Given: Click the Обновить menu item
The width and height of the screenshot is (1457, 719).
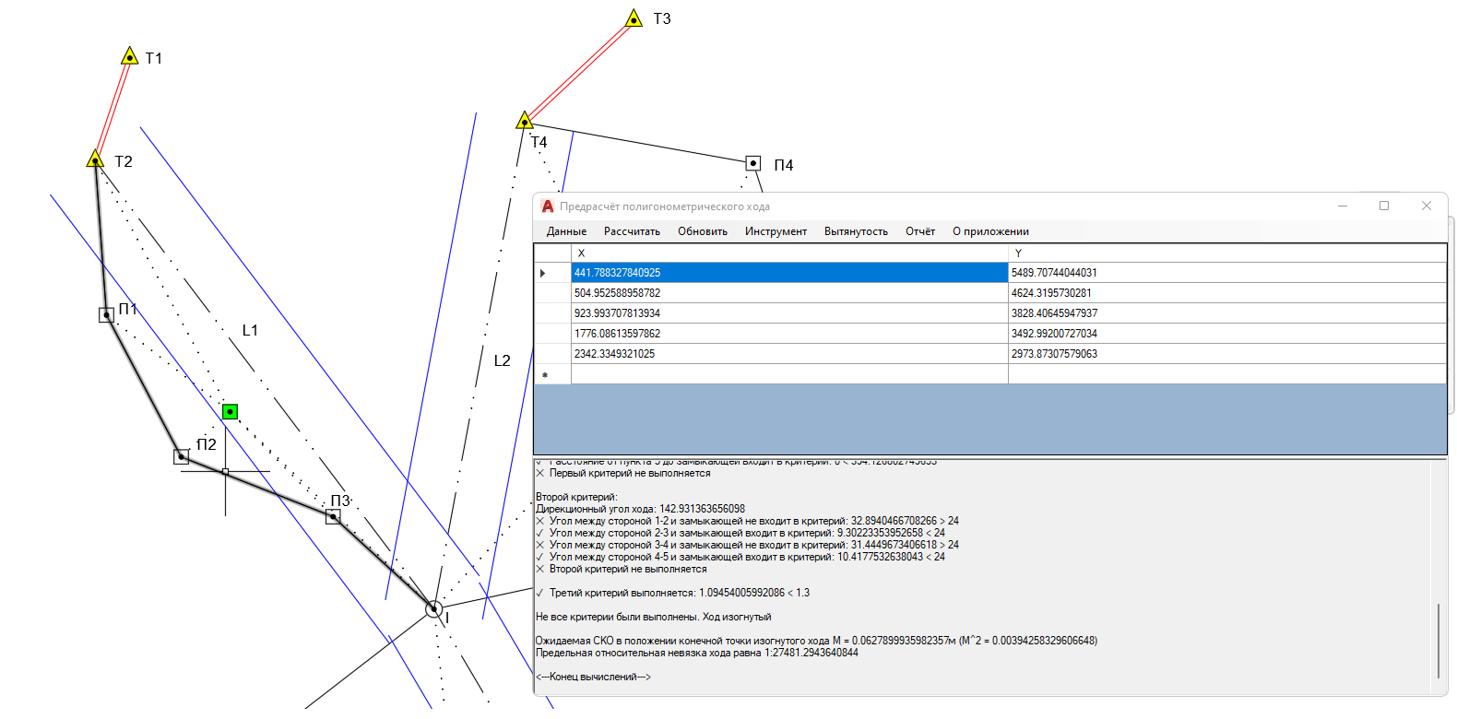Looking at the screenshot, I should [703, 231].
